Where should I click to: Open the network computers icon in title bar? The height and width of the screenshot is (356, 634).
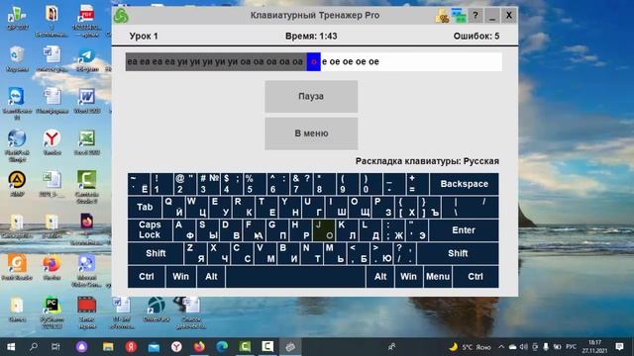459,16
